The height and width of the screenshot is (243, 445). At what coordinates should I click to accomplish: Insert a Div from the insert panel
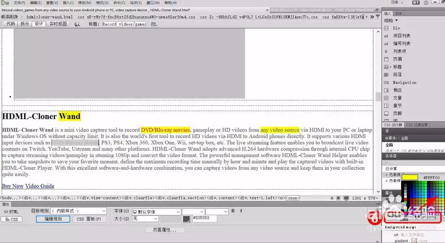(396, 28)
